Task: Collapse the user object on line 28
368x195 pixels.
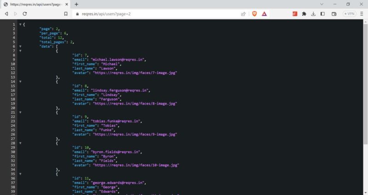Action: pos(20,143)
